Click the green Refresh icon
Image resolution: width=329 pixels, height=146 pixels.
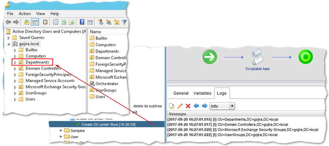pos(64,22)
